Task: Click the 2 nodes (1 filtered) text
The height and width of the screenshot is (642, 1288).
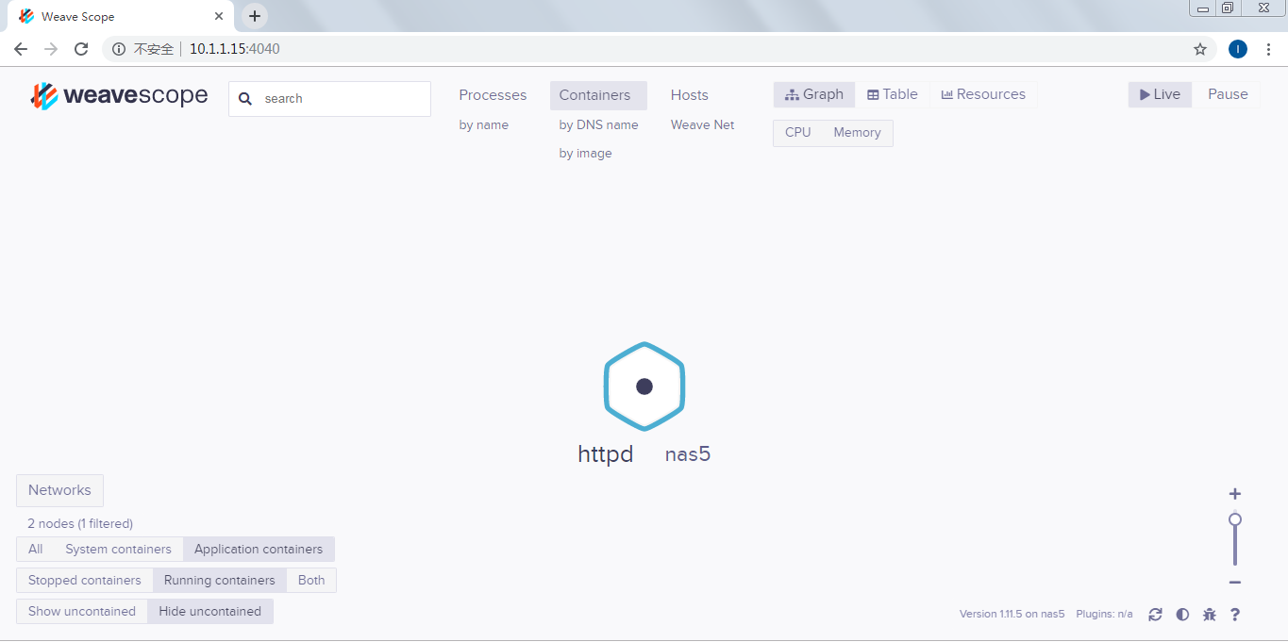Action: [80, 524]
